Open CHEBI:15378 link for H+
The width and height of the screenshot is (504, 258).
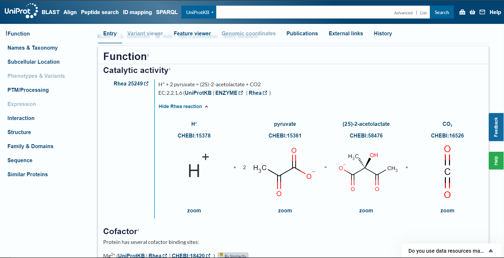(x=194, y=136)
